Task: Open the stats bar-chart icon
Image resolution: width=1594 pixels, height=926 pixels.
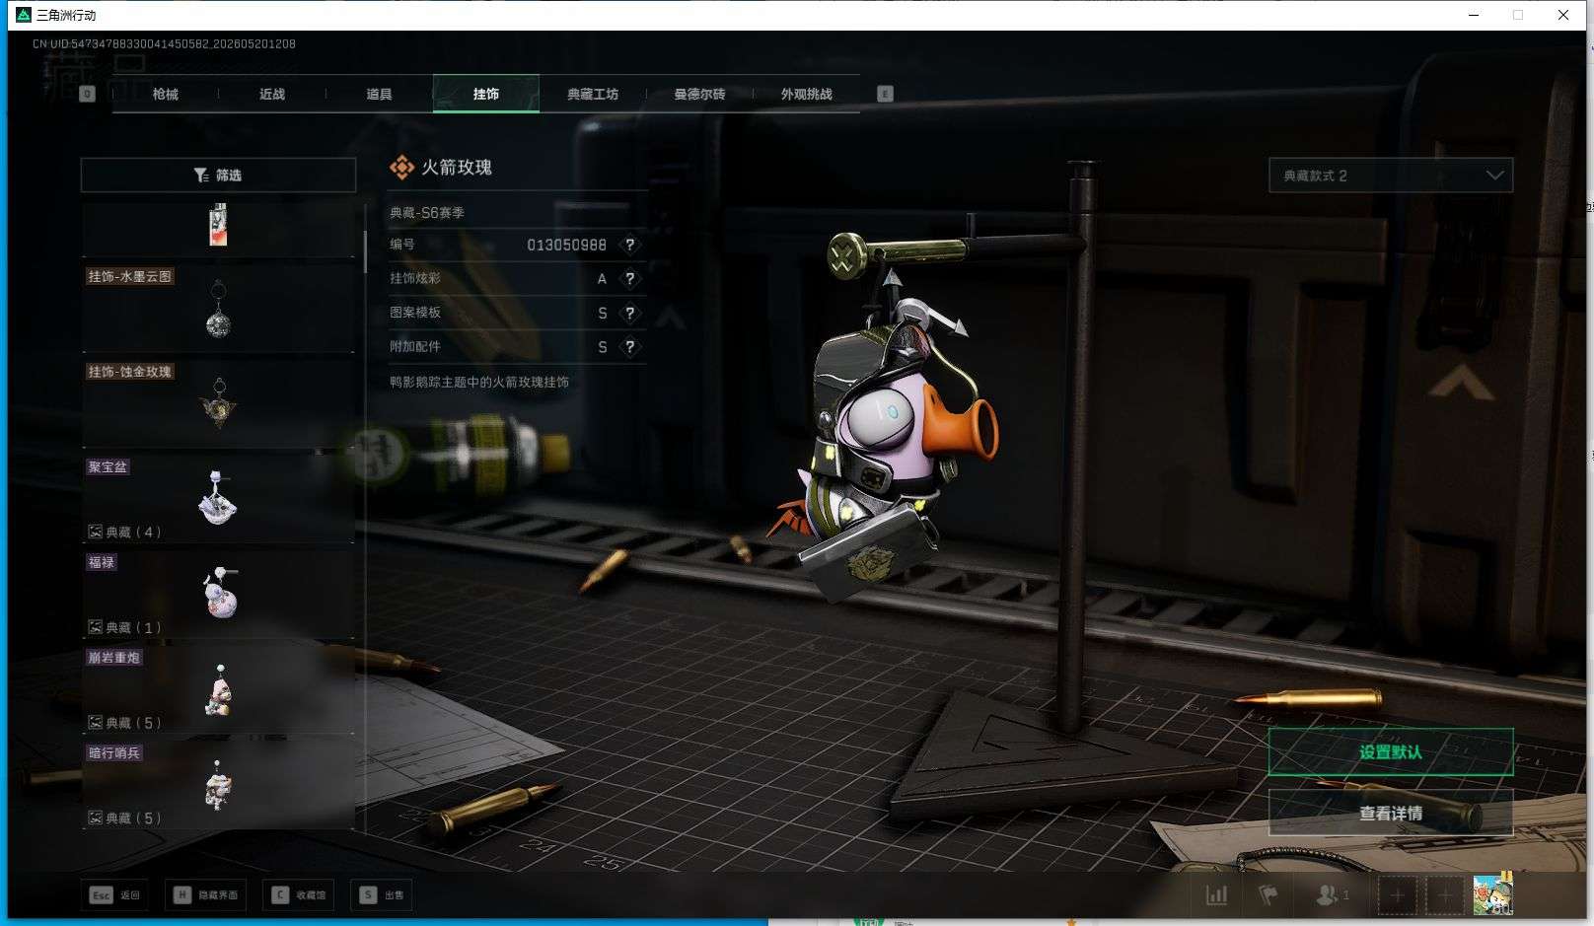Action: point(1216,895)
